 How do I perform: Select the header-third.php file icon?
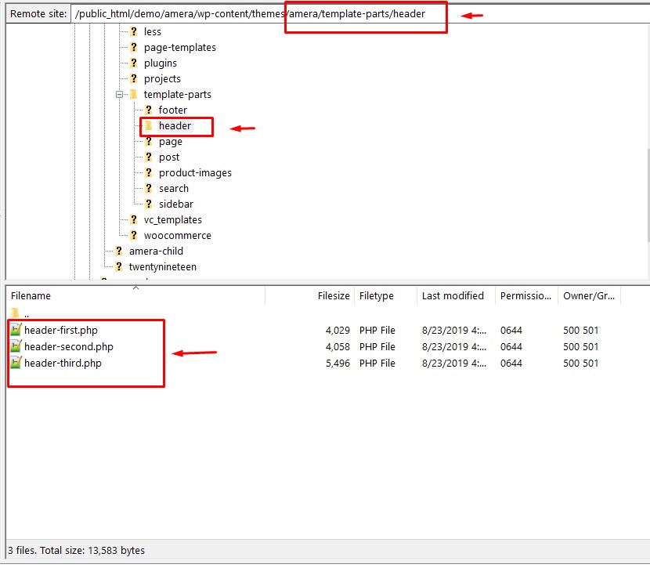[x=16, y=363]
